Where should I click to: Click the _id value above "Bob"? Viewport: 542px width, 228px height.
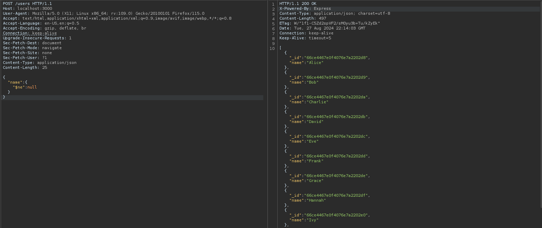click(x=337, y=77)
